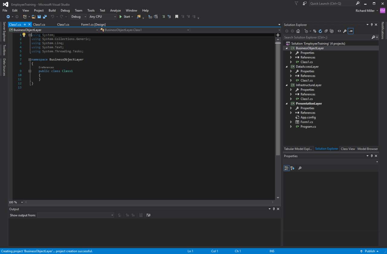This screenshot has height=254, width=387.
Task: Click the Open File folder icon
Action: pos(34,17)
